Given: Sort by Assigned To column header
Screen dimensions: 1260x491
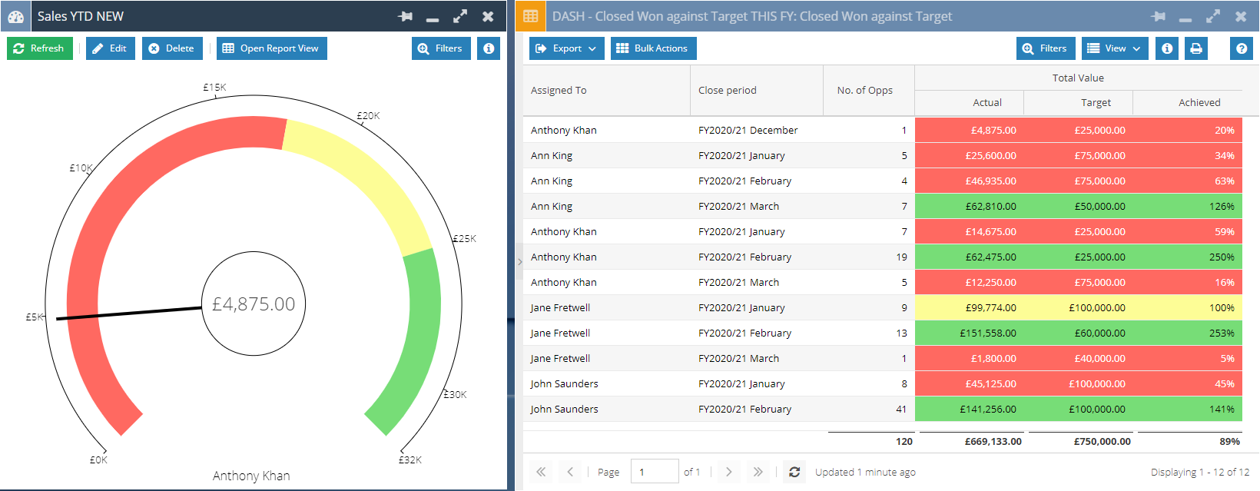Looking at the screenshot, I should (x=559, y=91).
